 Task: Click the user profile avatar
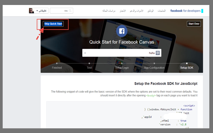point(31,11)
